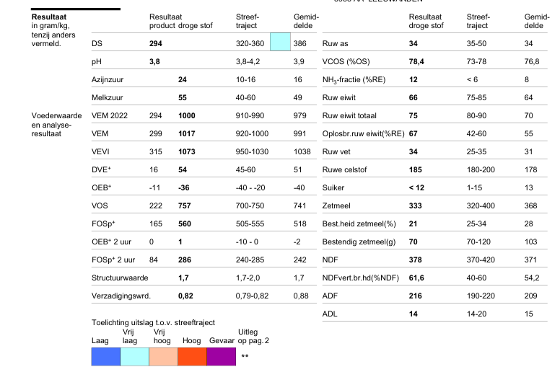Select the NDFvert.br.hd(%NDF) value 61,6
This screenshot has height=372, width=560.
(x=416, y=278)
